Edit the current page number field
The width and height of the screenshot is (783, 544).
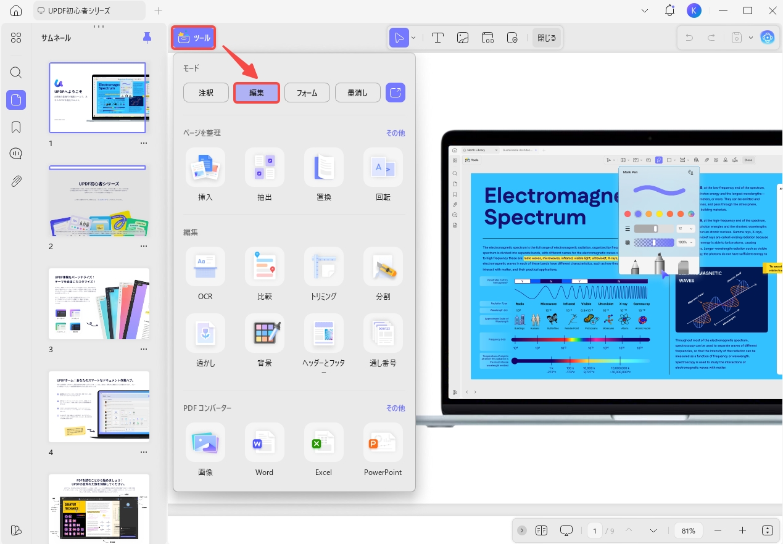click(595, 530)
